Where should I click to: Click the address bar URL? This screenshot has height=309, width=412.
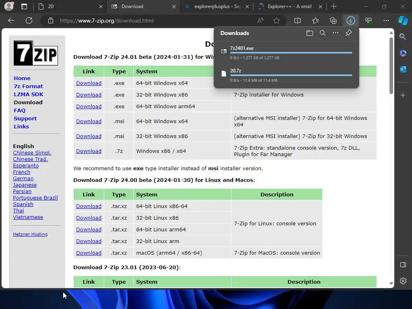pos(106,21)
